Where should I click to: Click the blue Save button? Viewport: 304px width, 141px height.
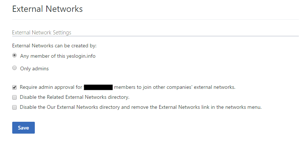pyautogui.click(x=23, y=128)
